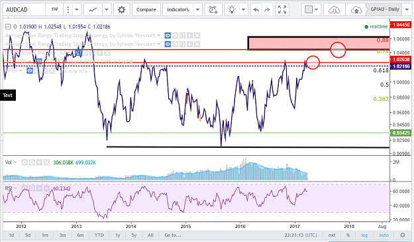Enter fullscreen mode with the arrows icon
414x242 pixels.
(x=282, y=10)
